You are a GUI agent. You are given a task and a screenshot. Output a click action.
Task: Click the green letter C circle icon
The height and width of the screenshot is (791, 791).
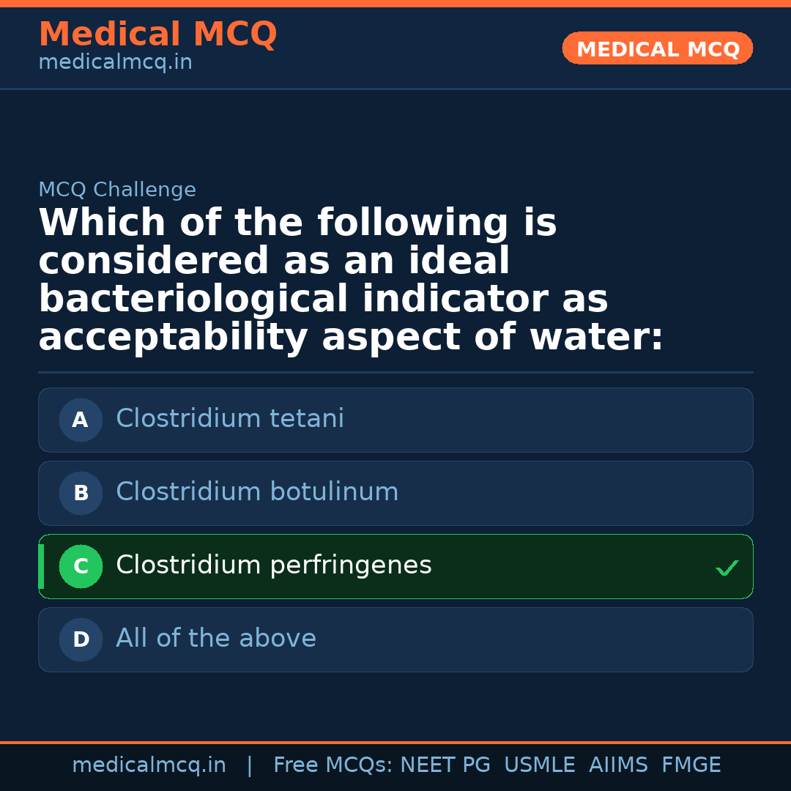pyautogui.click(x=81, y=566)
